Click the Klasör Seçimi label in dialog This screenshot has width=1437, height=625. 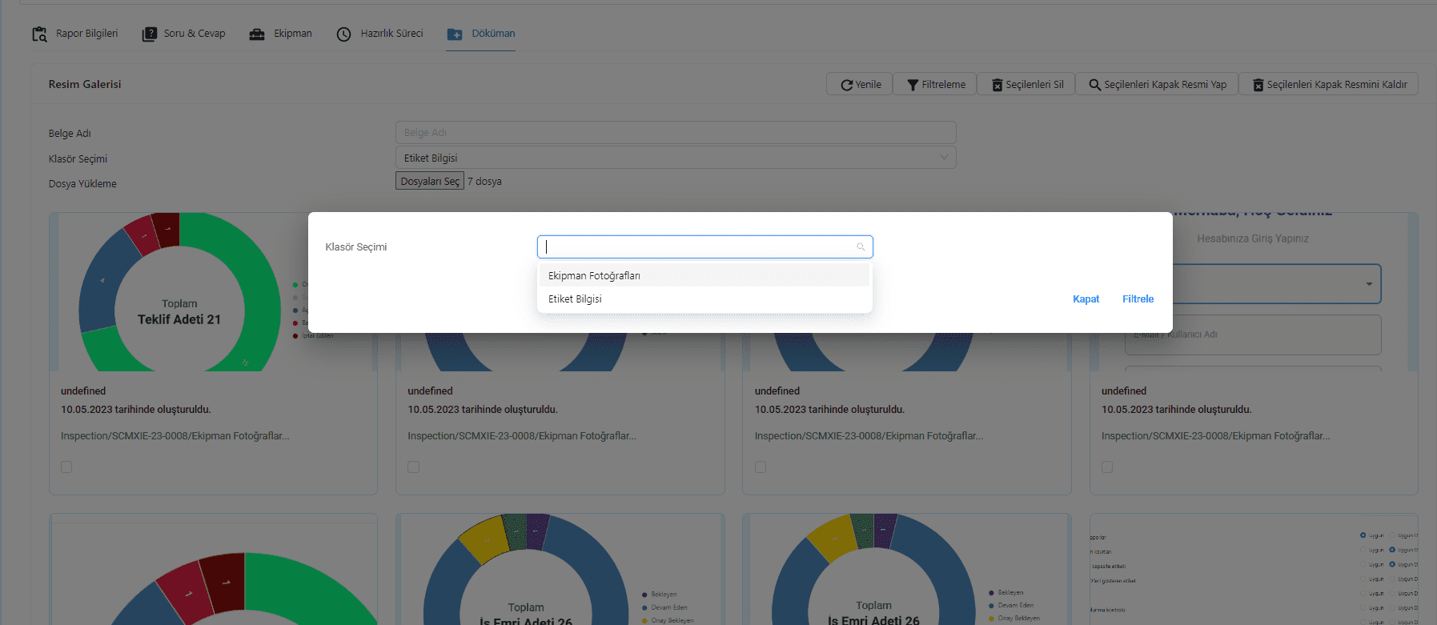coord(356,246)
